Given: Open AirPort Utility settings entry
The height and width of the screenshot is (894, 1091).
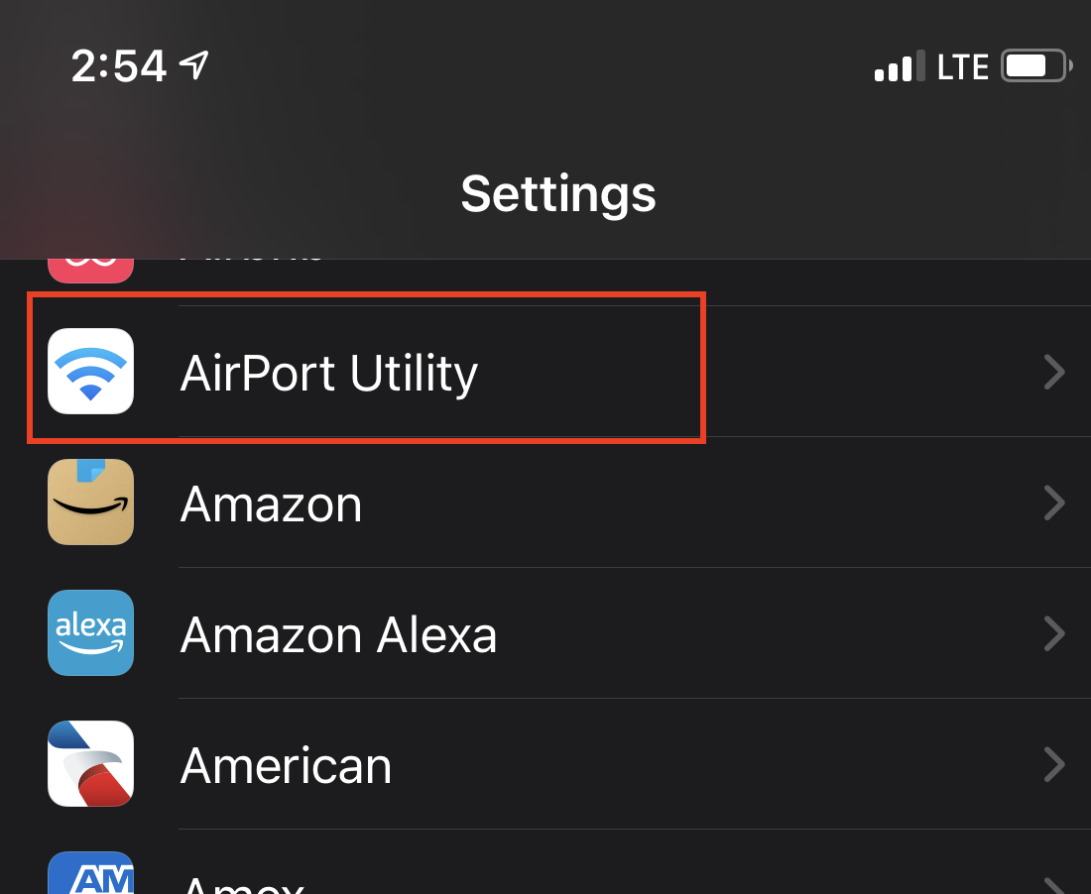Looking at the screenshot, I should pos(545,372).
